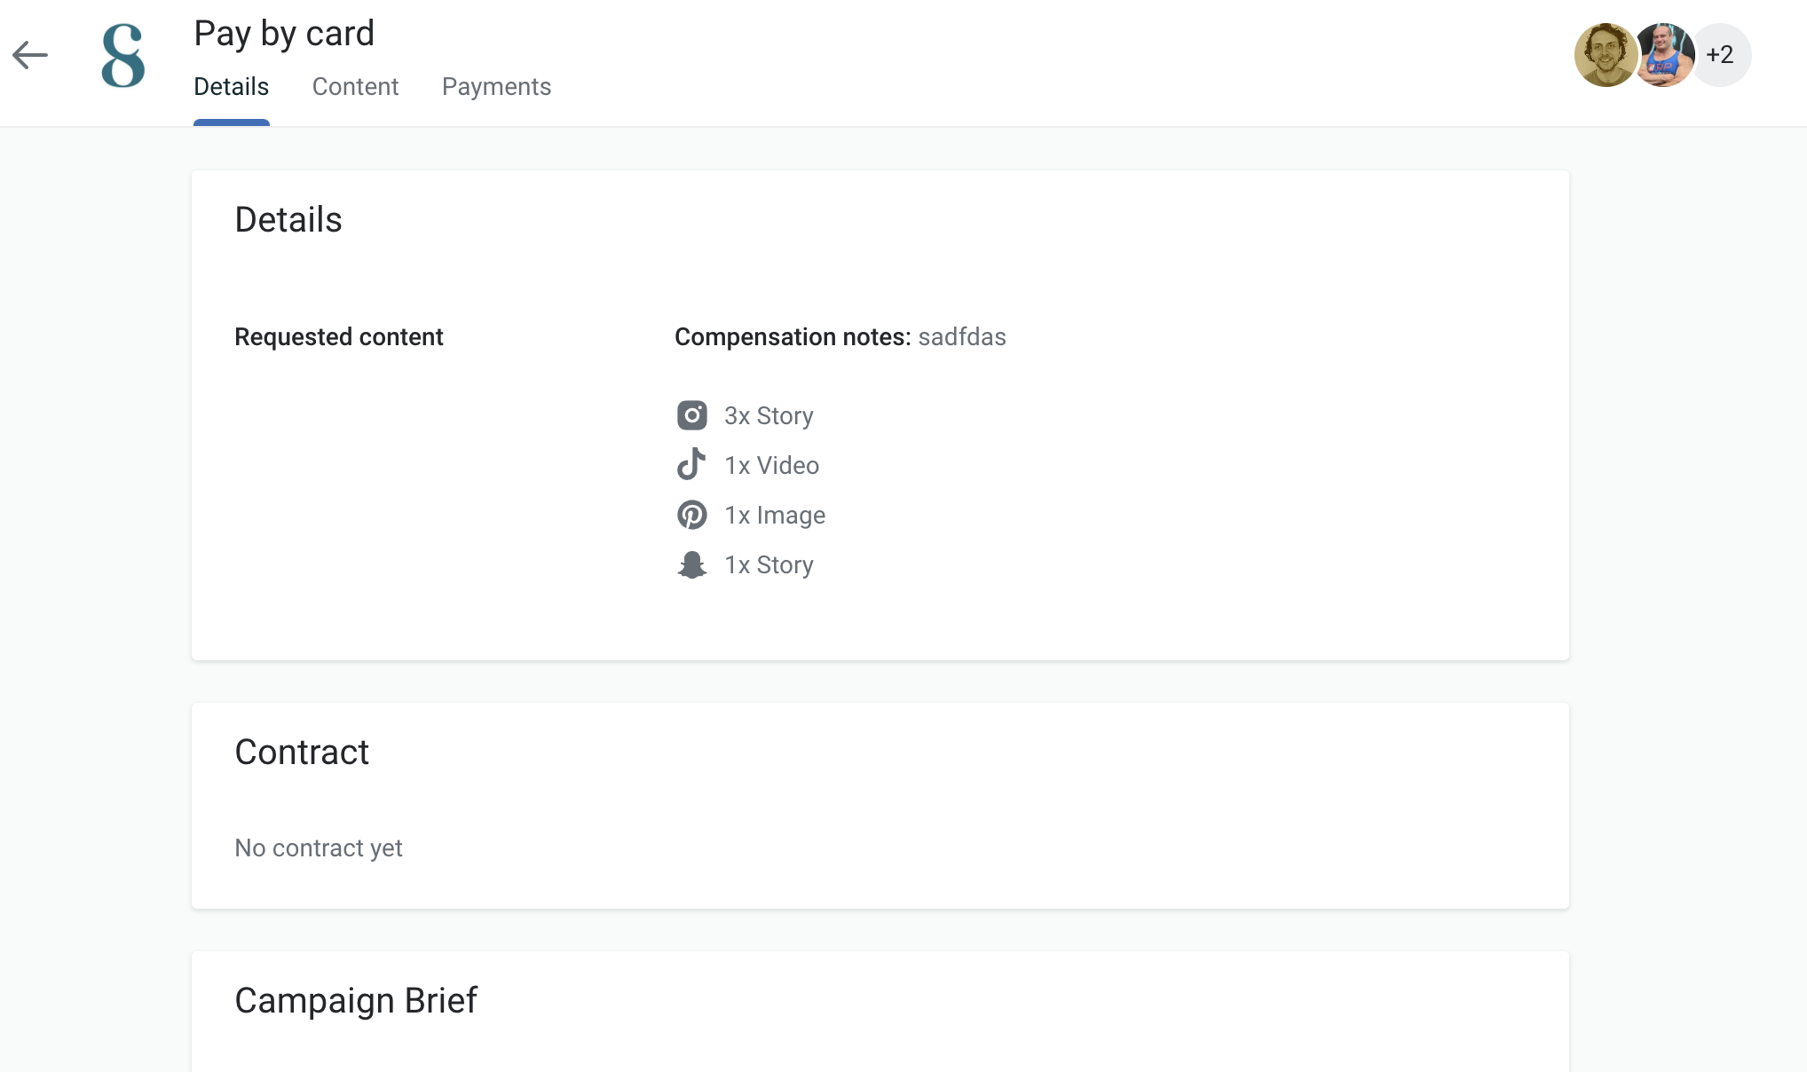Show the +2 additional members
Viewport: 1807px width, 1072px height.
(x=1720, y=55)
